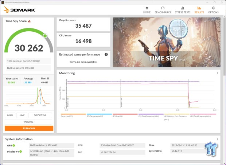
Task: Switch to the Results tab
Action: click(x=199, y=10)
